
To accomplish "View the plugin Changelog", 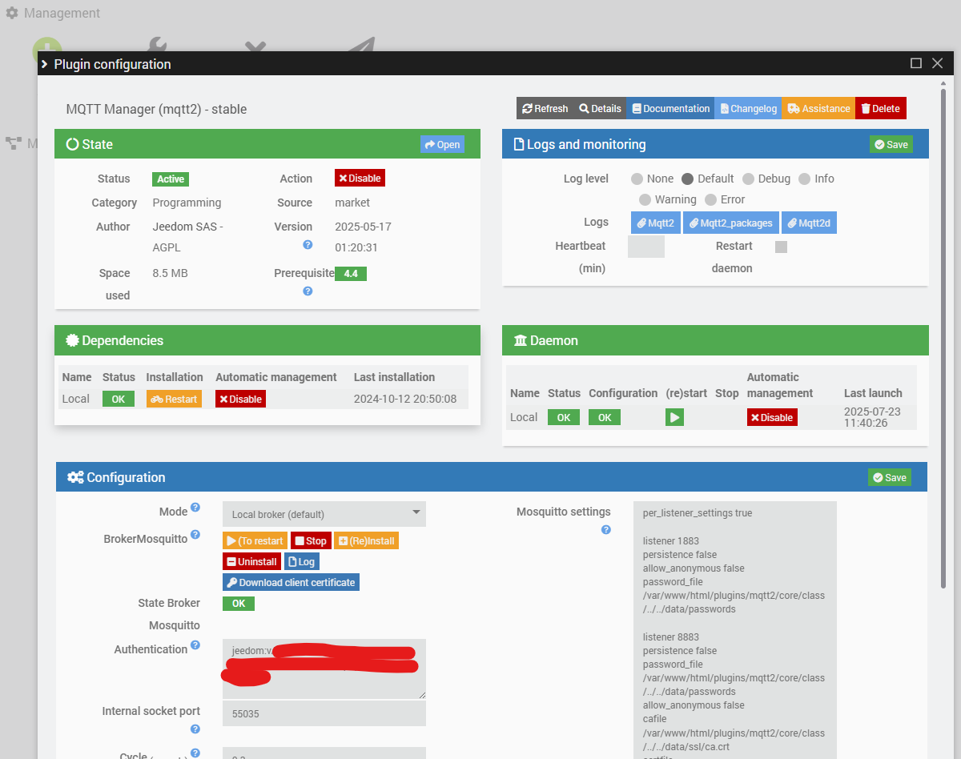I will click(748, 109).
